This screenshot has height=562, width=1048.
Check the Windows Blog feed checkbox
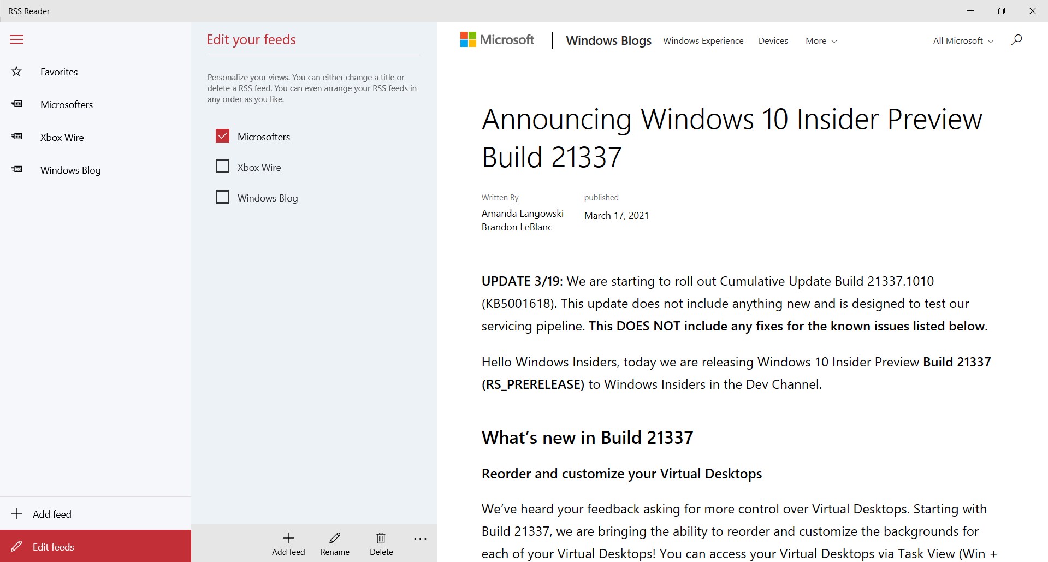[x=222, y=197]
